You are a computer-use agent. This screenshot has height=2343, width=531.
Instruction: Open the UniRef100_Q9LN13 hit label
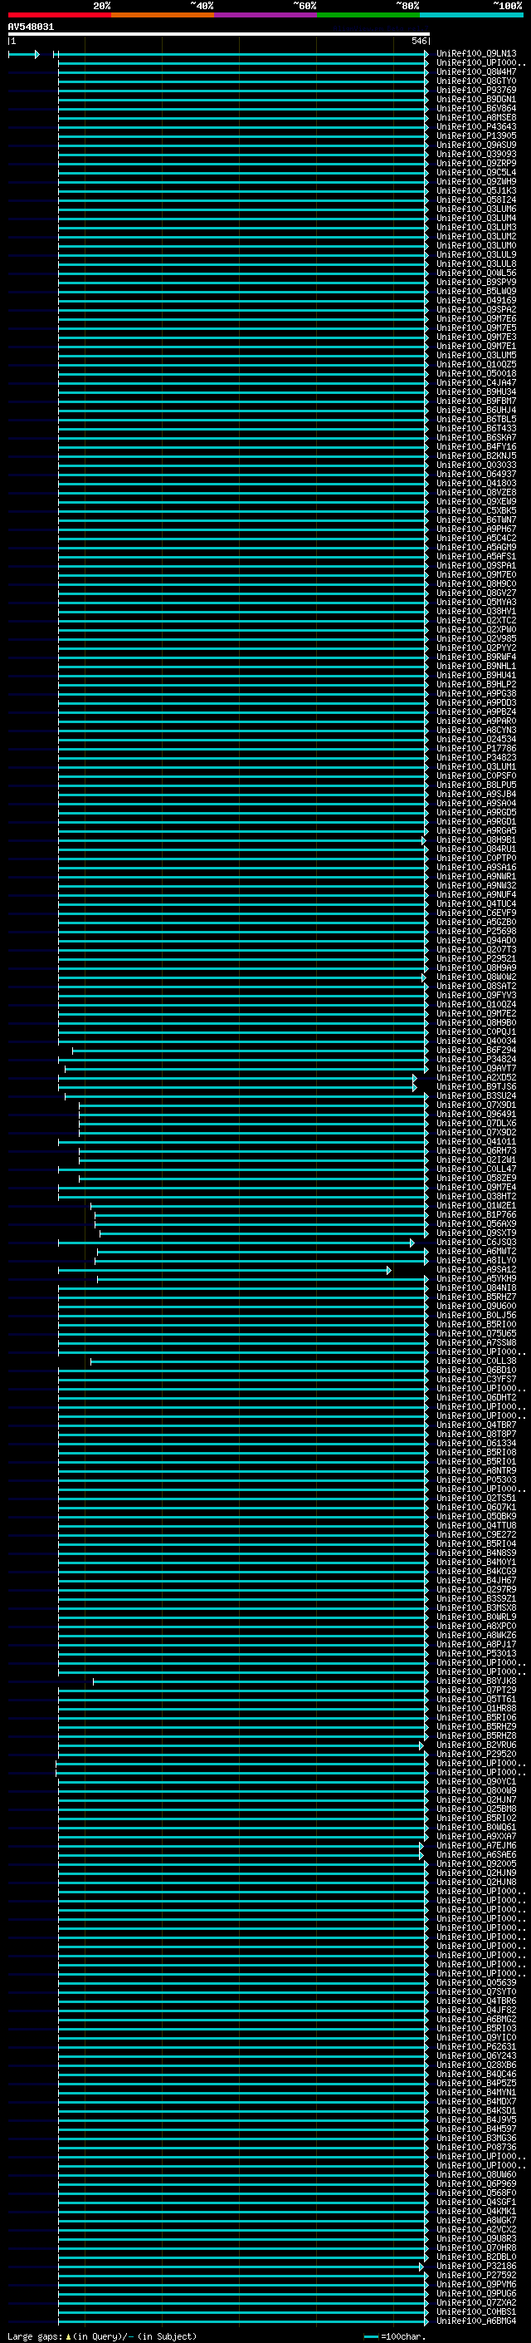[x=476, y=54]
